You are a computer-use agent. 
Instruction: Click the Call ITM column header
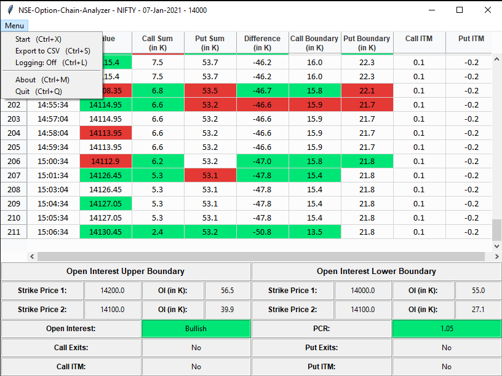(419, 43)
